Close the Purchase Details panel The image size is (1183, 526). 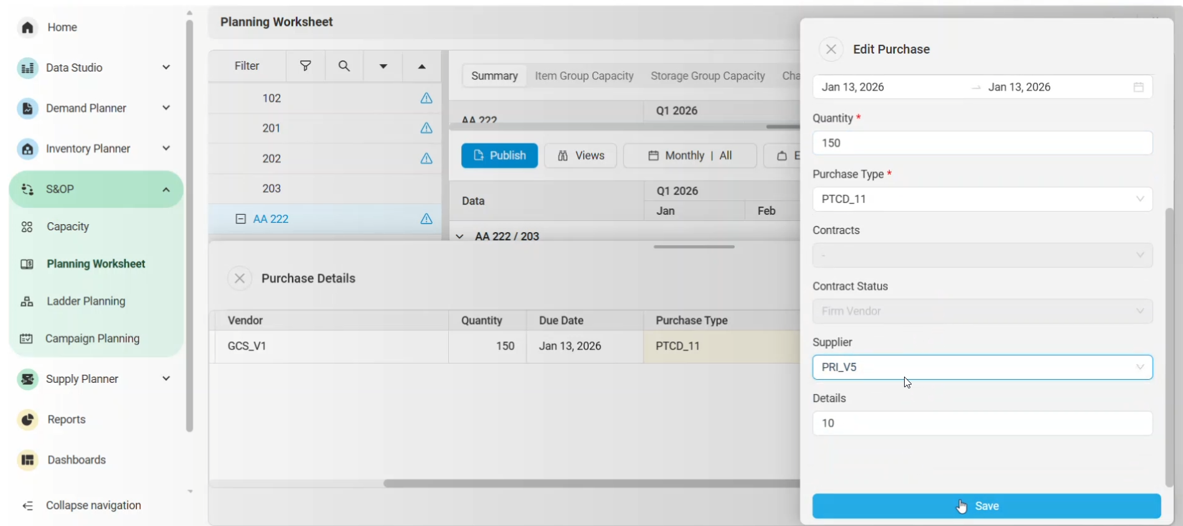click(240, 278)
